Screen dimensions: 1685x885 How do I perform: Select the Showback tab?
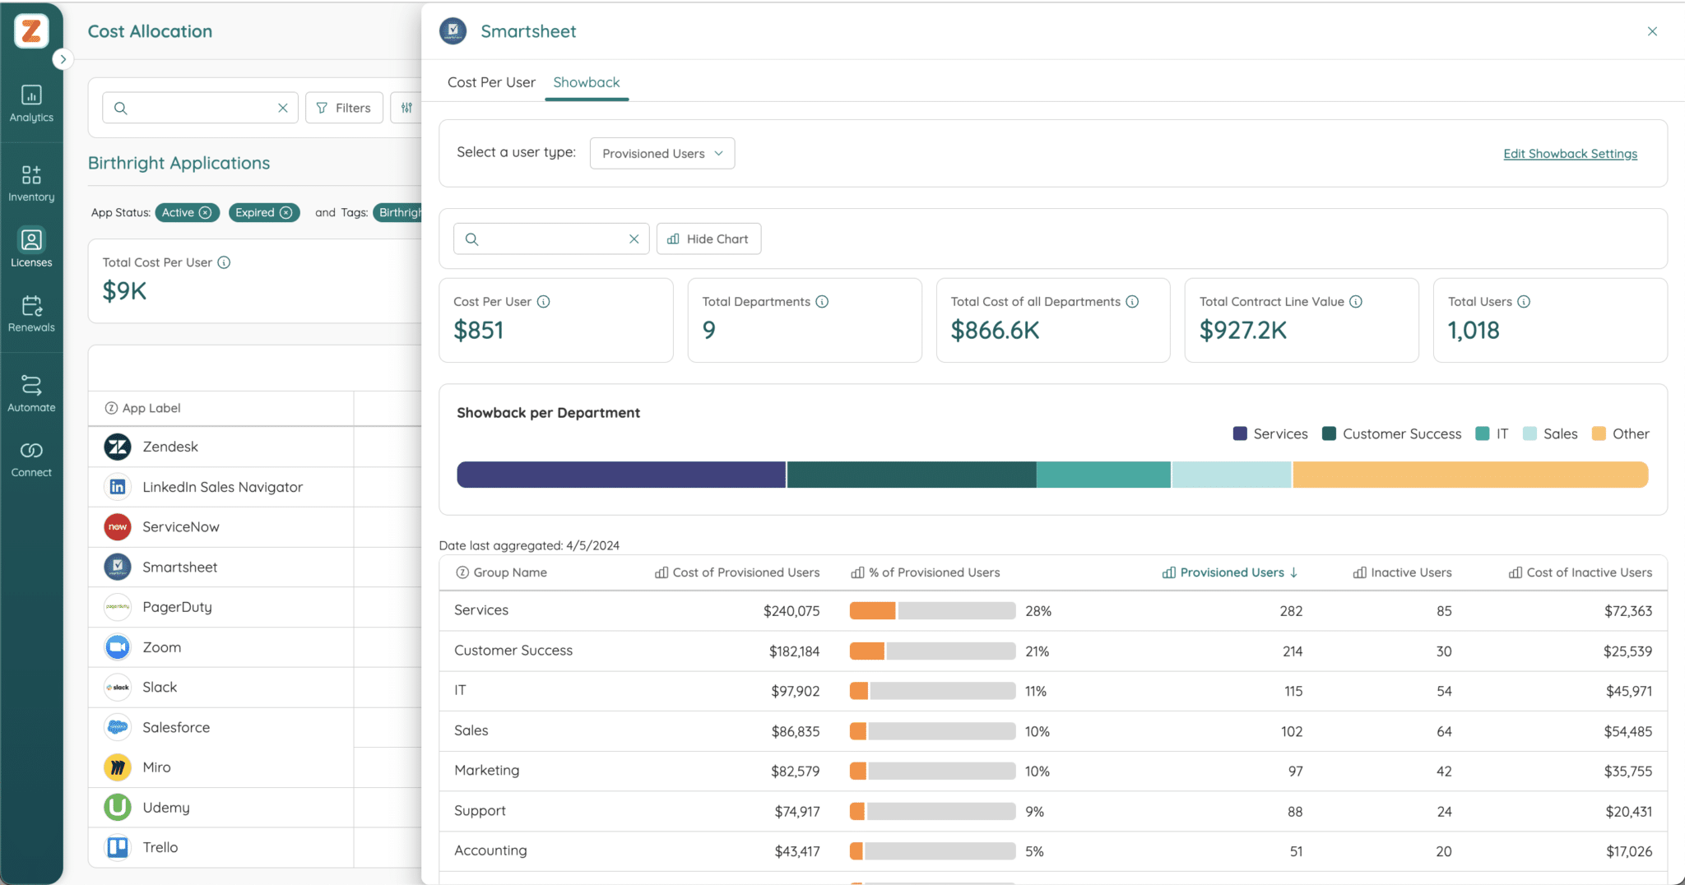coord(586,82)
